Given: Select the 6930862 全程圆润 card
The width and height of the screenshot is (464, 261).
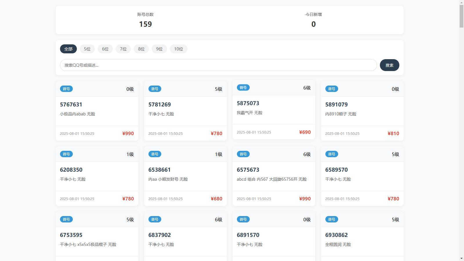Looking at the screenshot, I should tap(362, 237).
